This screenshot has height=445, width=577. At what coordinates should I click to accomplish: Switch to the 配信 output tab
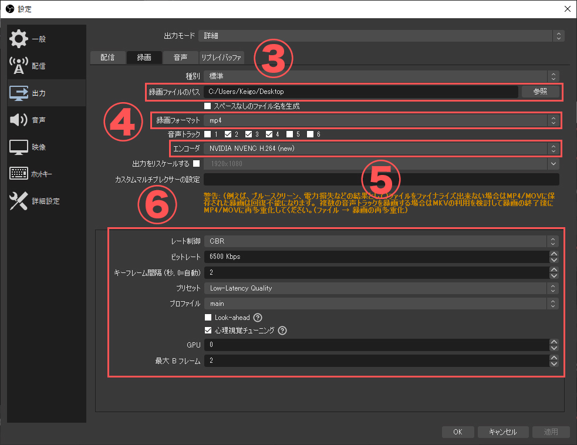[x=107, y=58]
